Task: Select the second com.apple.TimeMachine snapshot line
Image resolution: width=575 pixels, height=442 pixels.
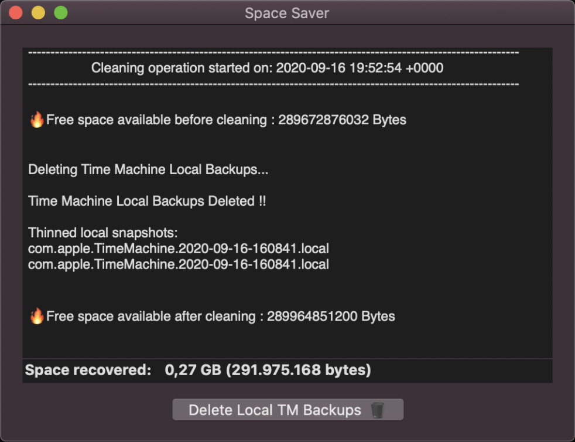Action: pyautogui.click(x=179, y=264)
